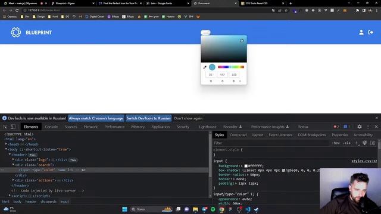Open Visual Studio Code from the taskbar
This screenshot has height=214, width=381.
(x=248, y=209)
